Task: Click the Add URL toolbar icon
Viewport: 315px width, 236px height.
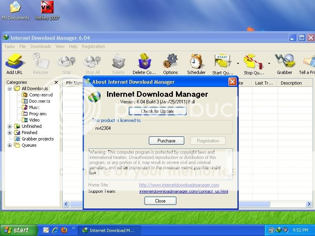Action: pyautogui.click(x=15, y=64)
